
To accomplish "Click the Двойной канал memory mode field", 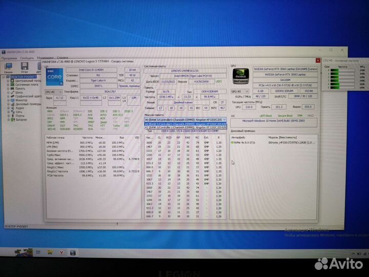I will click(x=183, y=103).
